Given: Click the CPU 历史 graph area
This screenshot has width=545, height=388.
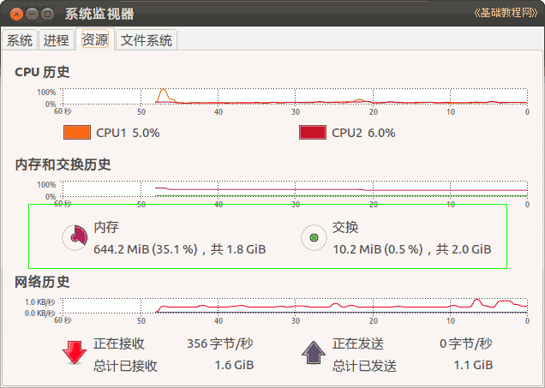Looking at the screenshot, I should point(295,97).
